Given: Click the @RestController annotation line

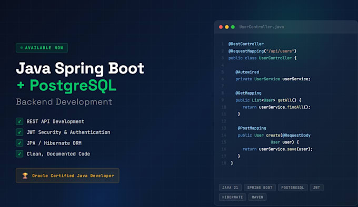Looking at the screenshot, I should pyautogui.click(x=246, y=44).
